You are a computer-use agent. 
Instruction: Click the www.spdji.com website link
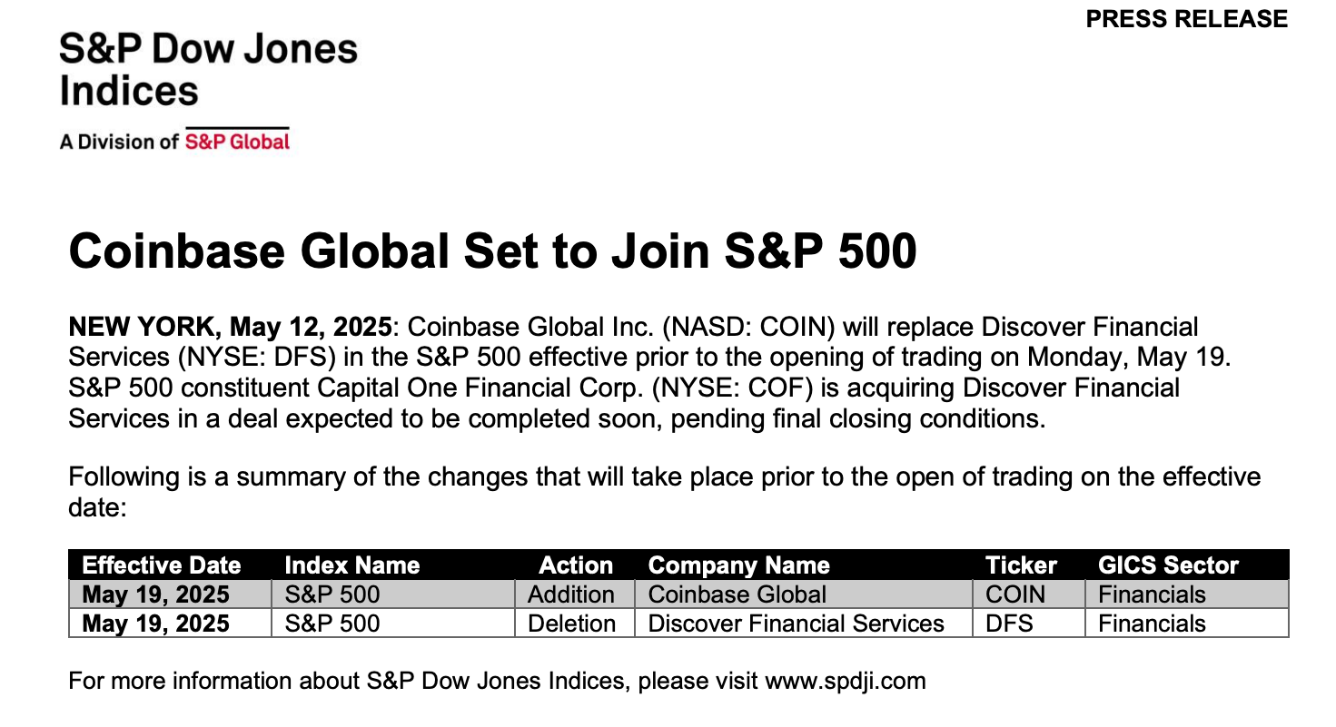pyautogui.click(x=846, y=681)
